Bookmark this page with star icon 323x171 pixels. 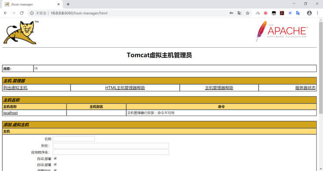tap(247, 13)
